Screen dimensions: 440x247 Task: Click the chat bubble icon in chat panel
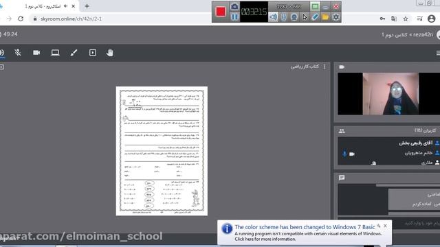coord(342,178)
